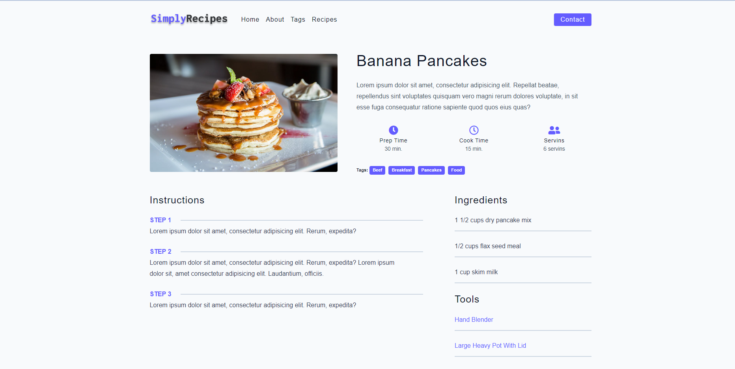Click the Banana Pancakes heading

click(x=422, y=61)
